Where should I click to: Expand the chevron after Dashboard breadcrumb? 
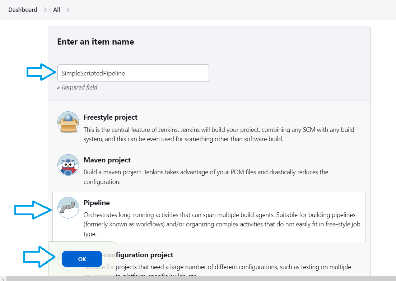pos(45,10)
